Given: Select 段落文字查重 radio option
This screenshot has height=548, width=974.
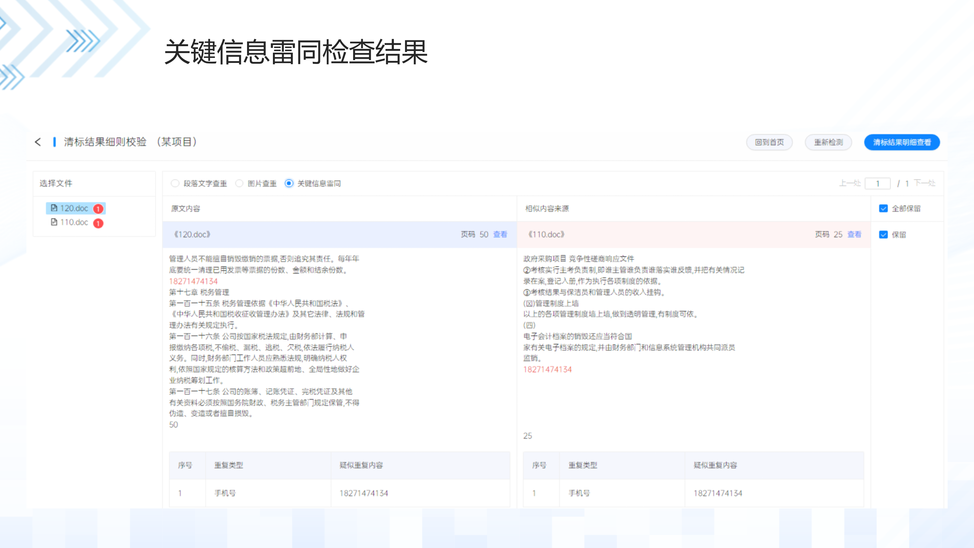Looking at the screenshot, I should point(175,183).
